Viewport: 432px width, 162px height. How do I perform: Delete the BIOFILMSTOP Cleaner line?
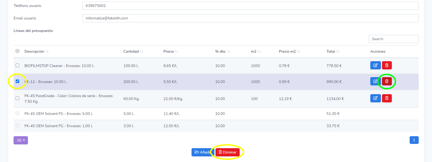387,65
